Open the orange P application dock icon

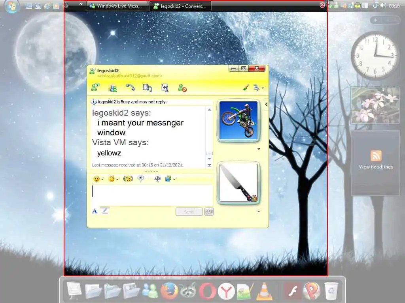[311, 291]
